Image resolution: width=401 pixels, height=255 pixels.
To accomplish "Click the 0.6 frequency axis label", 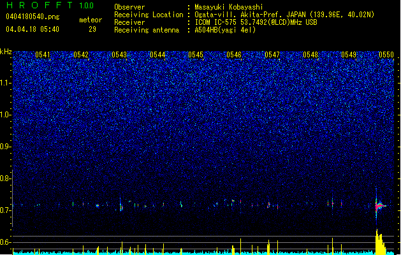I will pos(6,242).
